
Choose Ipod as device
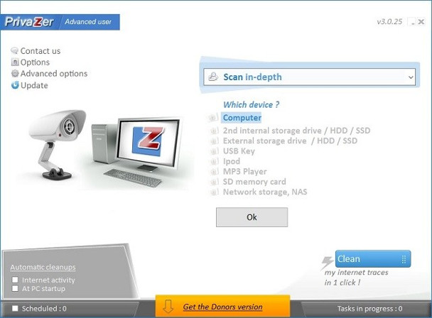tap(232, 161)
